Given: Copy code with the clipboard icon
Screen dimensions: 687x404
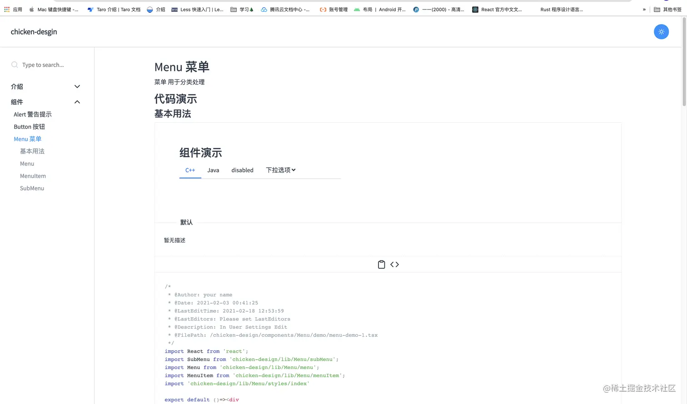Looking at the screenshot, I should pyautogui.click(x=382, y=264).
